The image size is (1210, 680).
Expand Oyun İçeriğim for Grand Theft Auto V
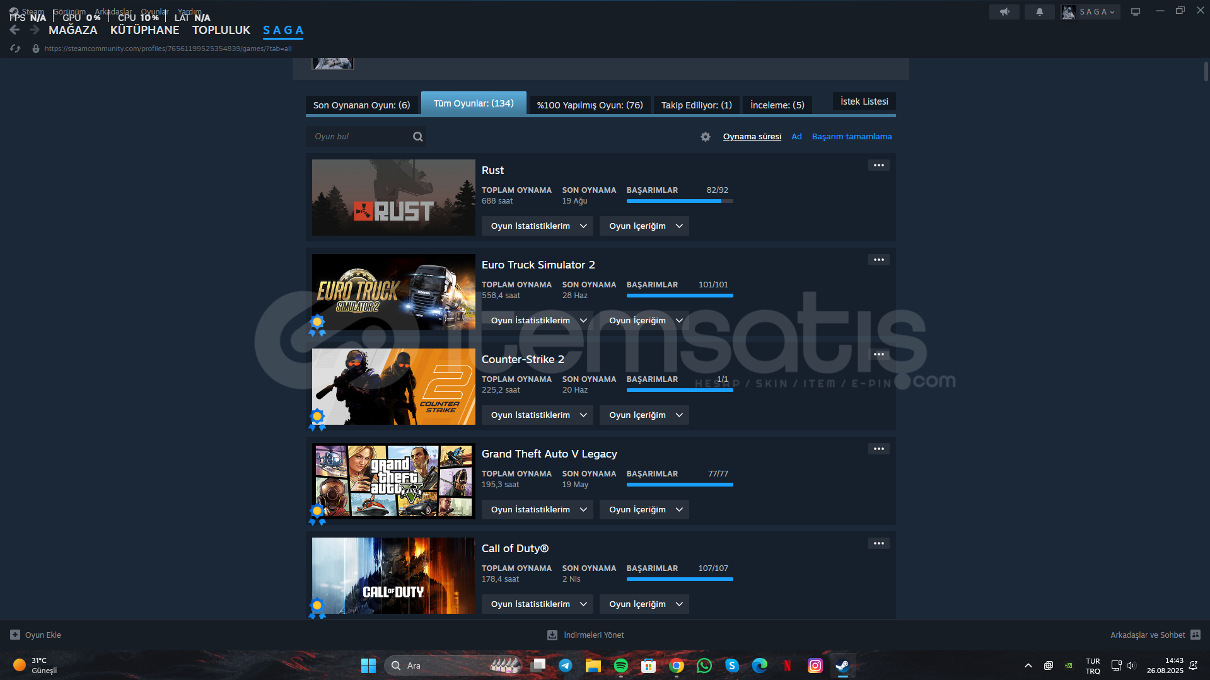pyautogui.click(x=644, y=510)
